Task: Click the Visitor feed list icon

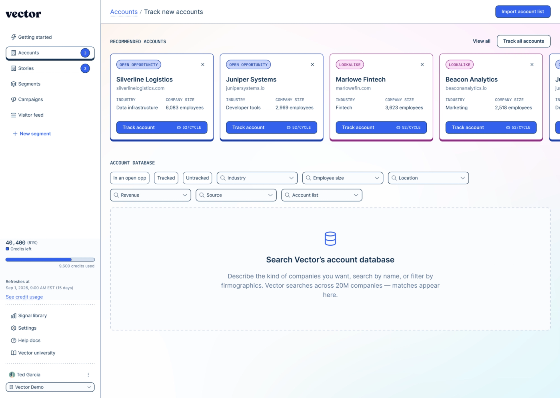Action: (x=14, y=115)
